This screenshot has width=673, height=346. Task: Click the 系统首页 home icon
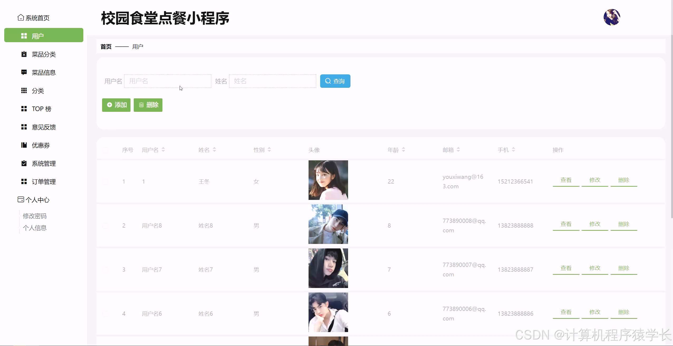21,18
